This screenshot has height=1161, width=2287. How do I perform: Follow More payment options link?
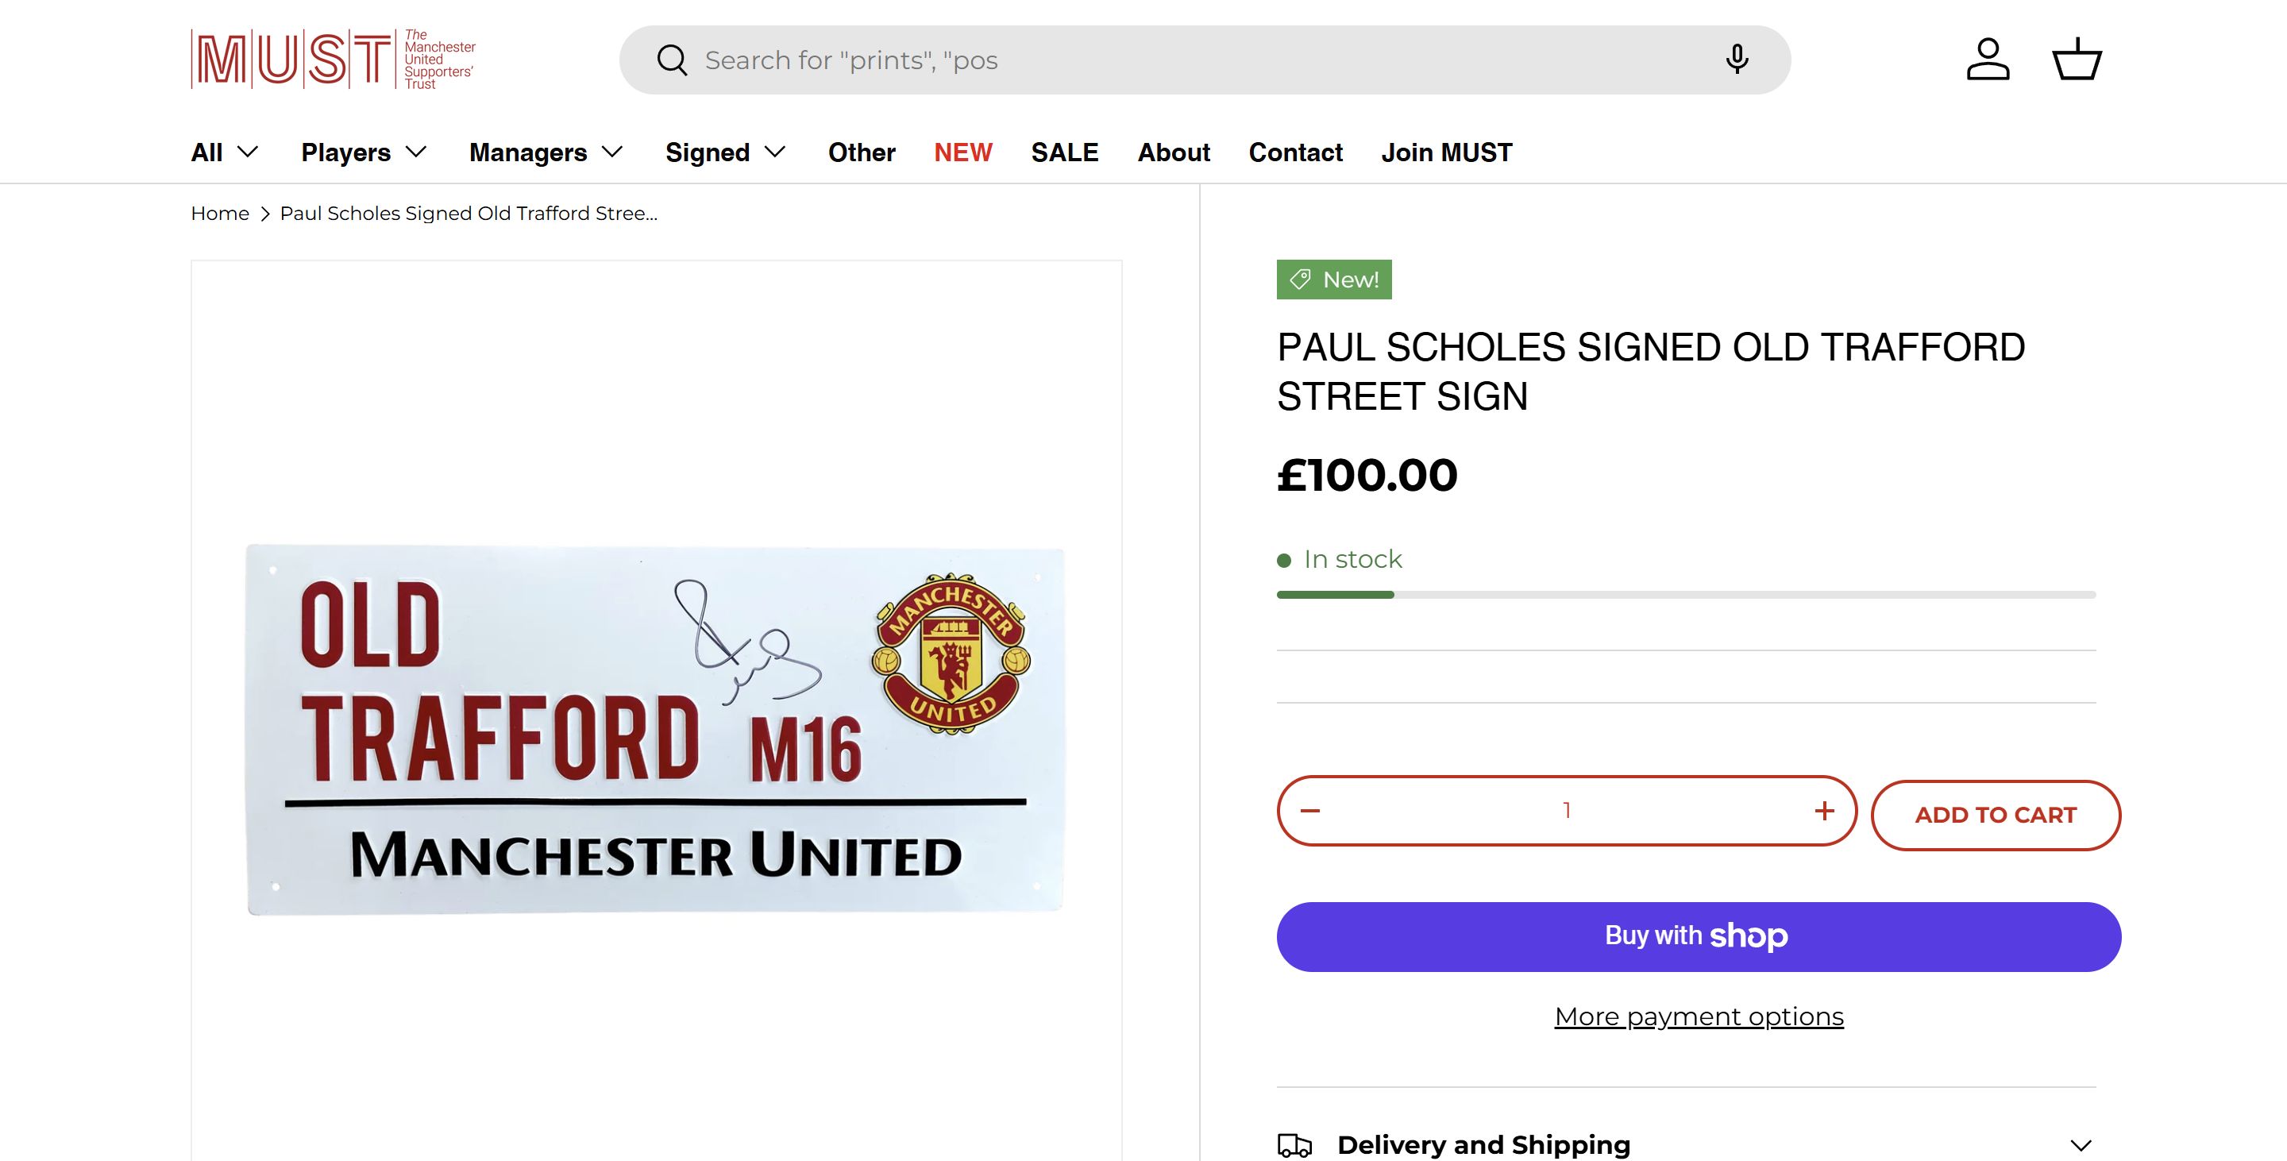tap(1699, 1016)
